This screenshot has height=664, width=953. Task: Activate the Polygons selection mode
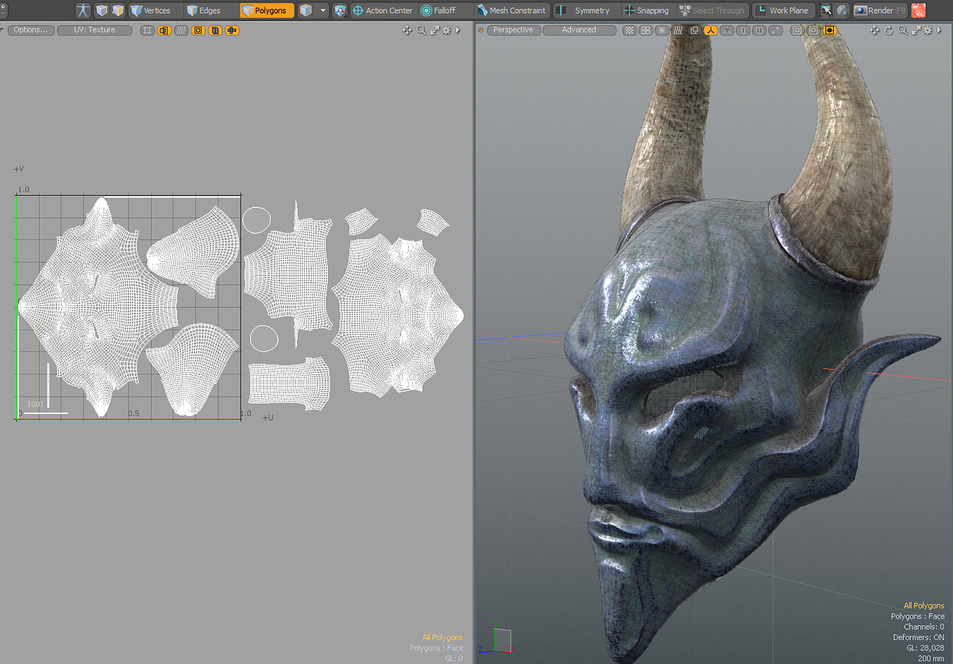[267, 10]
